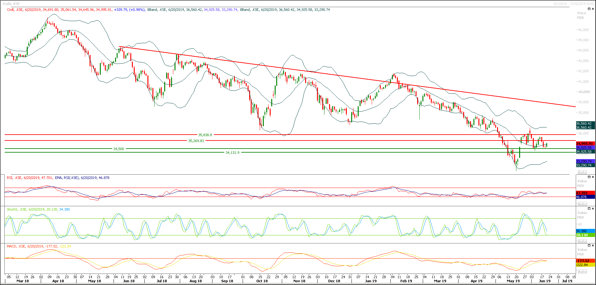Maximize the StochS indicator pane
This screenshot has width=596, height=285.
pos(589,209)
